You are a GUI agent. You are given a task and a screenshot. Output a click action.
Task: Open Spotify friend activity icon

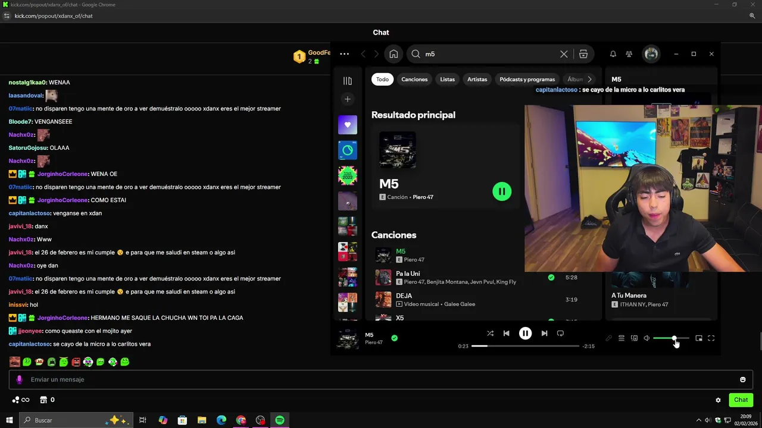point(629,54)
